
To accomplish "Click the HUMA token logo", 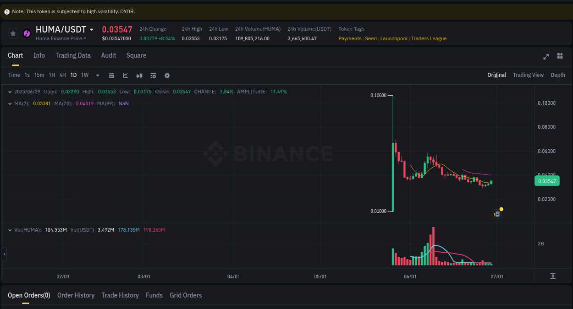I will tap(27, 33).
